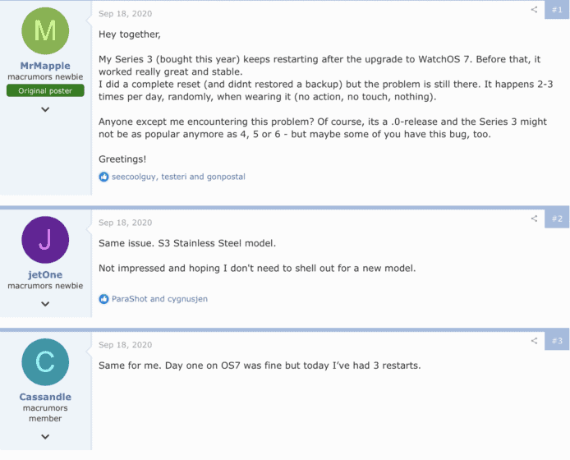Click the like thumbs-up icon under MrMapple's post
Screen dimensions: 570x460
tap(103, 177)
